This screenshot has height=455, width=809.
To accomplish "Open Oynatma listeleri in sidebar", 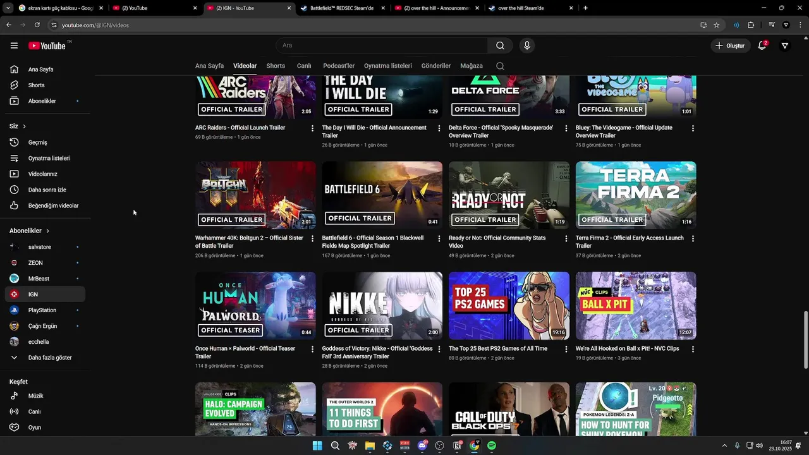I will click(45, 158).
